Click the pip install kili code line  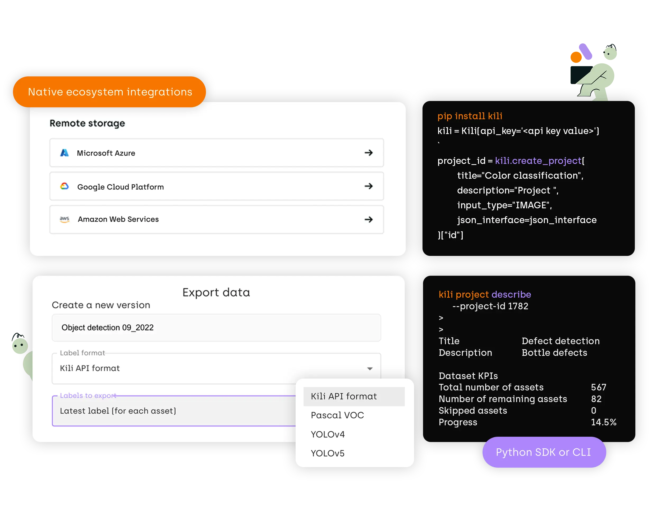point(470,116)
